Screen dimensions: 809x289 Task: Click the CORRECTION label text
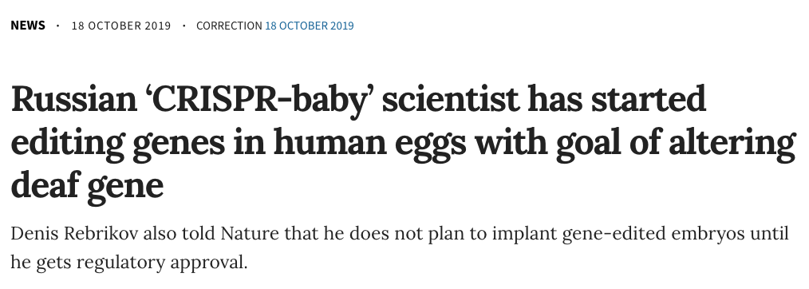(229, 26)
